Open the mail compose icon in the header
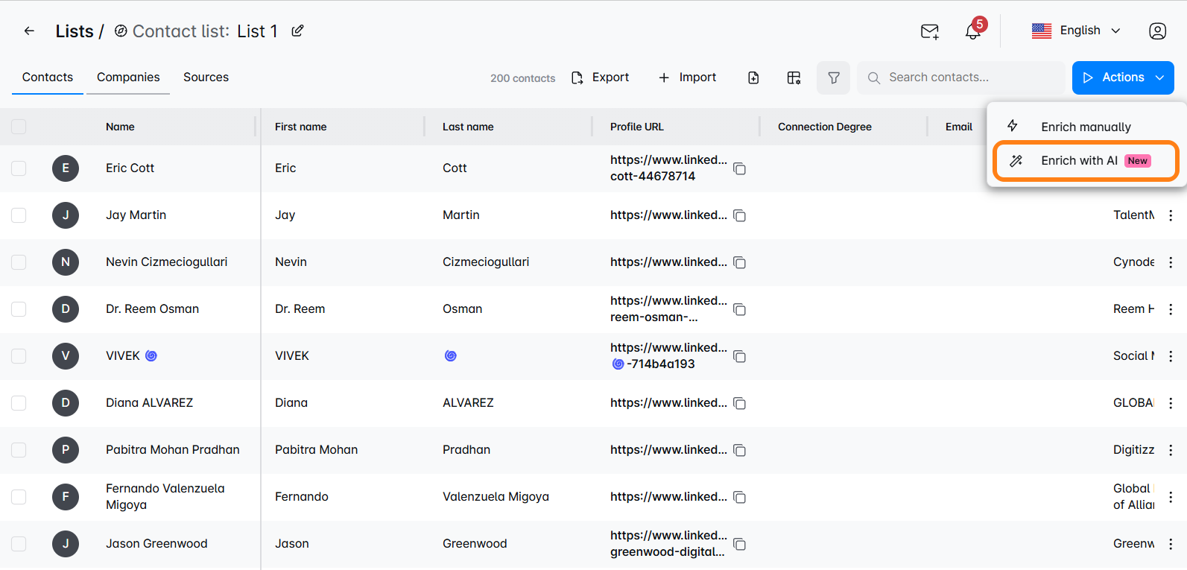The image size is (1187, 570). tap(930, 31)
